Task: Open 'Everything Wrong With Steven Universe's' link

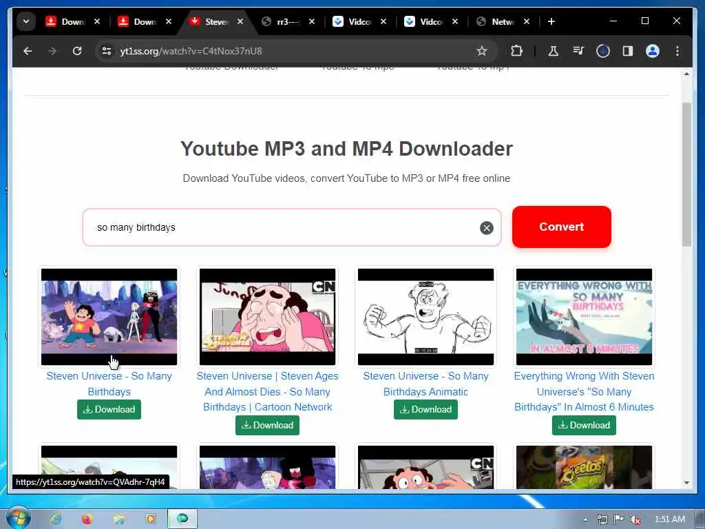Action: pos(584,391)
